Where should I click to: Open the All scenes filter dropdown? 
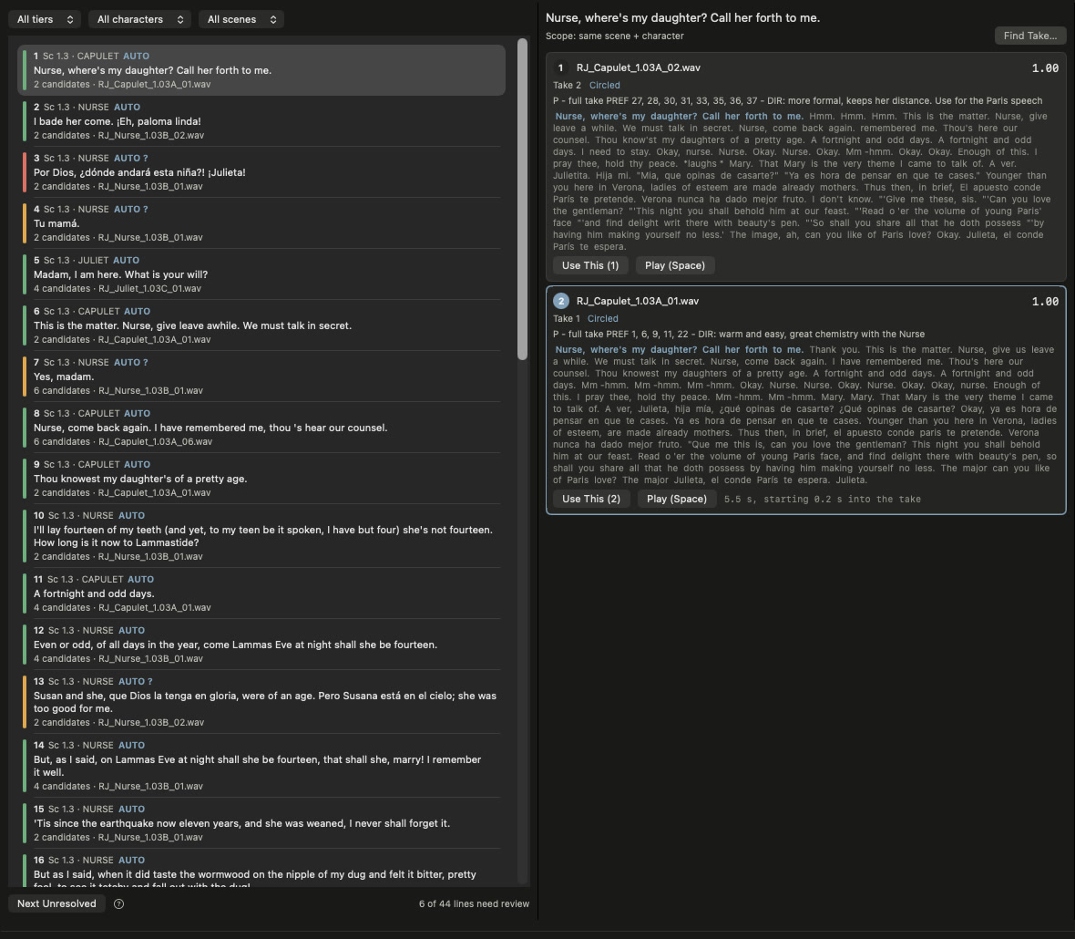click(x=241, y=19)
